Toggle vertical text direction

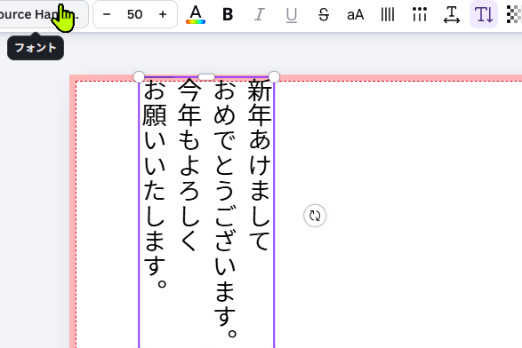click(x=484, y=14)
